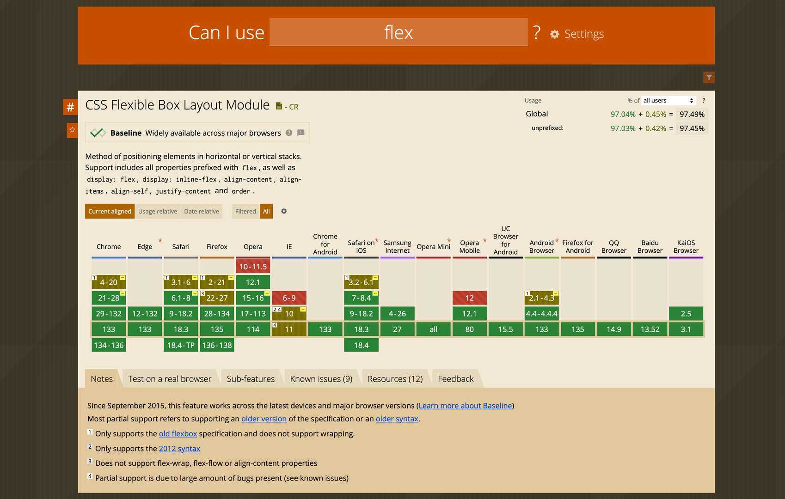Click the Firefox 136-138 version cell
Screen dimensions: 785x499
point(217,345)
